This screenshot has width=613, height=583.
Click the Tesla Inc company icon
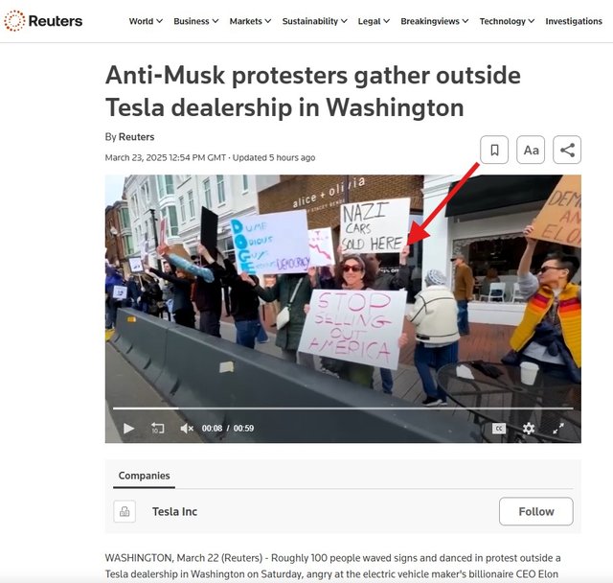[125, 511]
